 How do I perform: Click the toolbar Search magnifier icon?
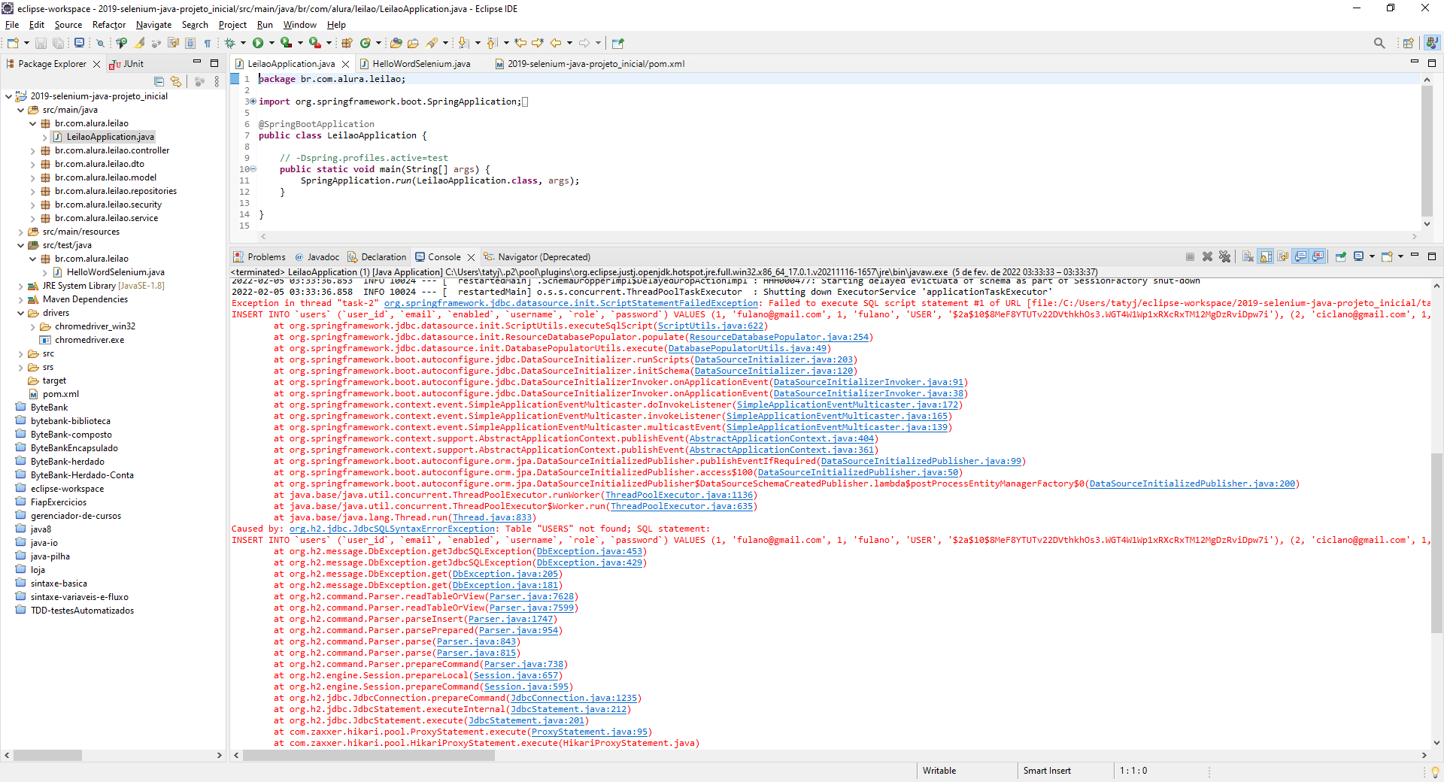pyautogui.click(x=1379, y=43)
